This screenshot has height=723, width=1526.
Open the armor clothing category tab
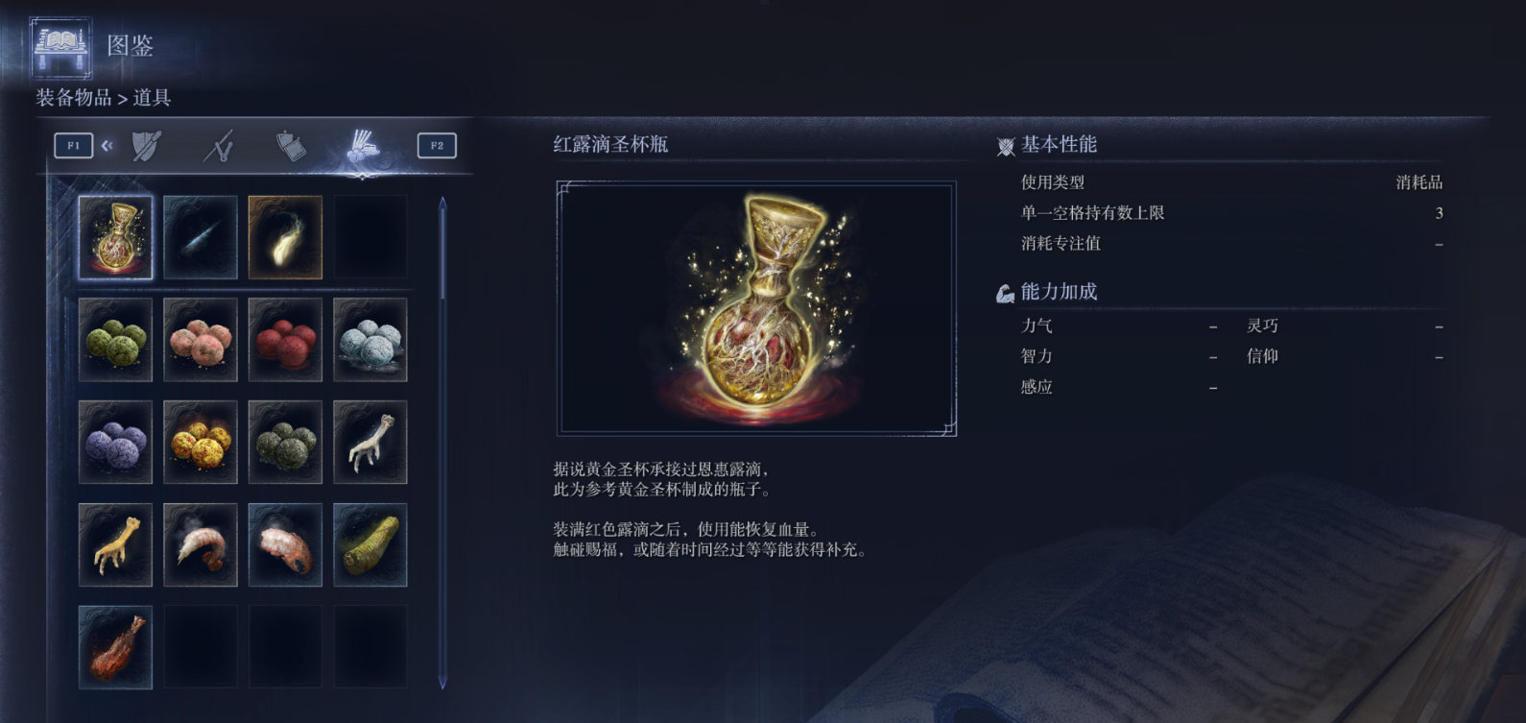click(291, 146)
